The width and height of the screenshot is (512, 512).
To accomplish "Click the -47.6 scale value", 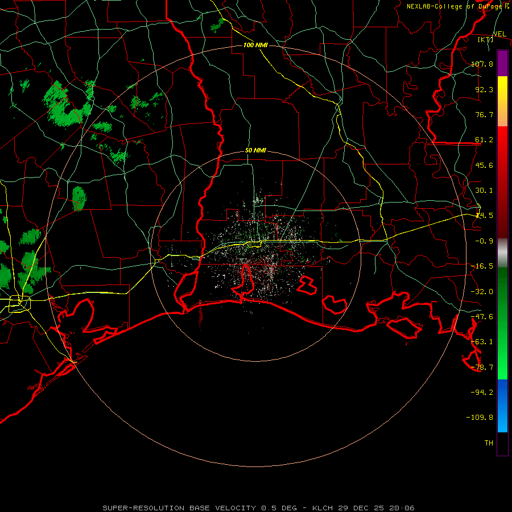I will [482, 317].
